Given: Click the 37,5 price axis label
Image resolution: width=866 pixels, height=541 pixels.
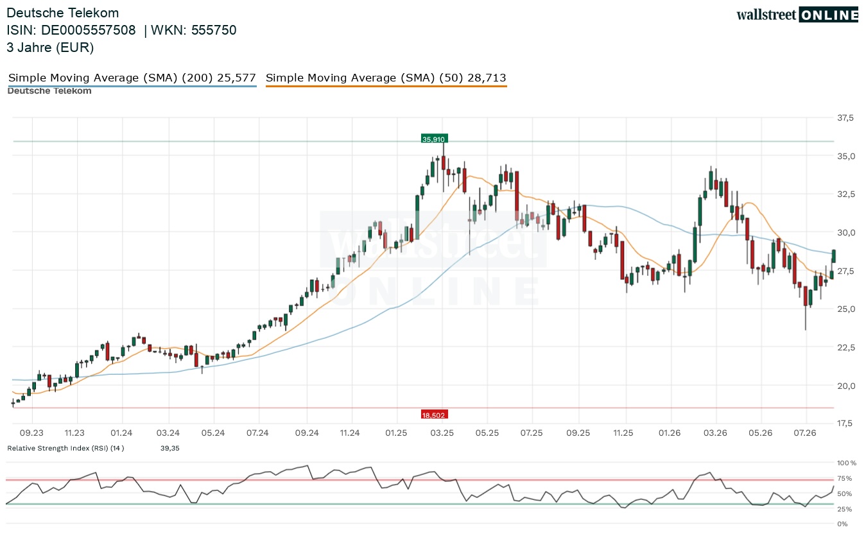Looking at the screenshot, I should 845,118.
